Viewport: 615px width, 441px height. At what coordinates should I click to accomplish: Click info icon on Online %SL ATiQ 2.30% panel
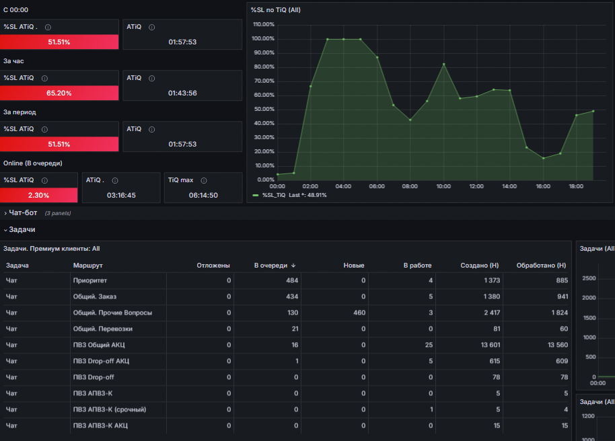pyautogui.click(x=44, y=180)
